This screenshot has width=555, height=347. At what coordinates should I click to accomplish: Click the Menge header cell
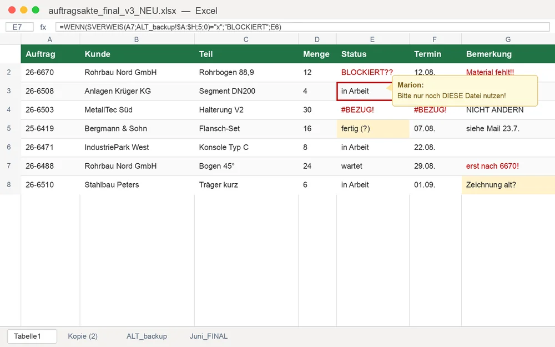(317, 54)
